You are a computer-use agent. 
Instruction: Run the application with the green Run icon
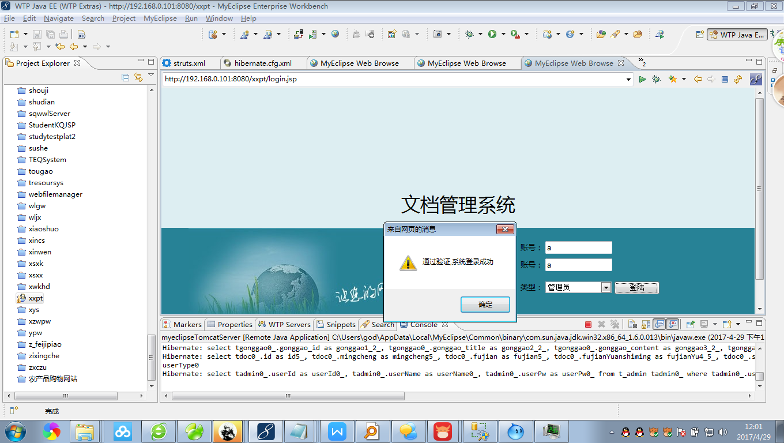click(x=492, y=35)
